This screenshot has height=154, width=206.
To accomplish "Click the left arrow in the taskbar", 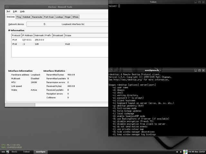I will coord(177,151).
